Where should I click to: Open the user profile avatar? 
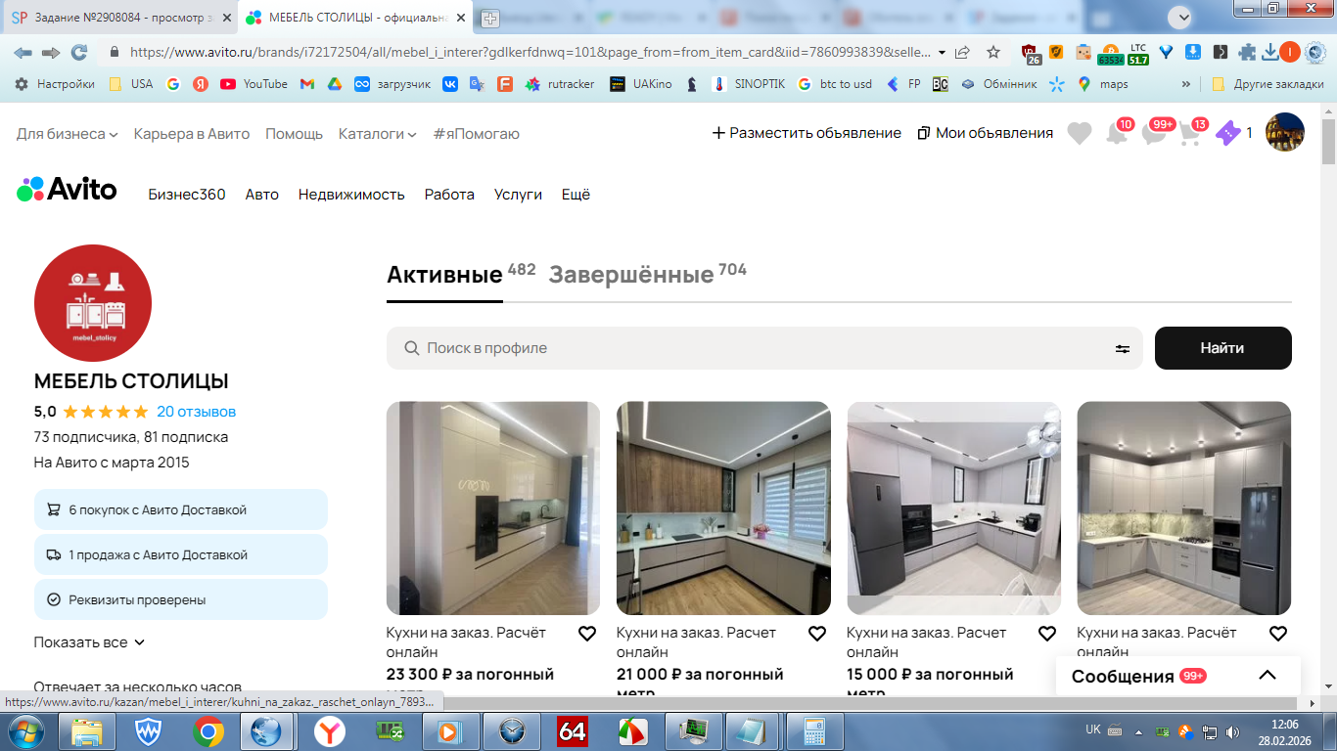[x=1285, y=132]
